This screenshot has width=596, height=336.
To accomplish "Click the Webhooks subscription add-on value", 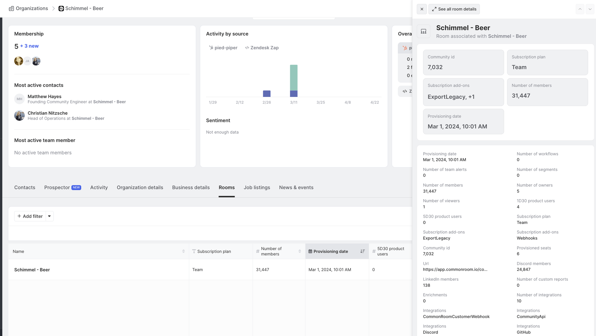I will (527, 238).
